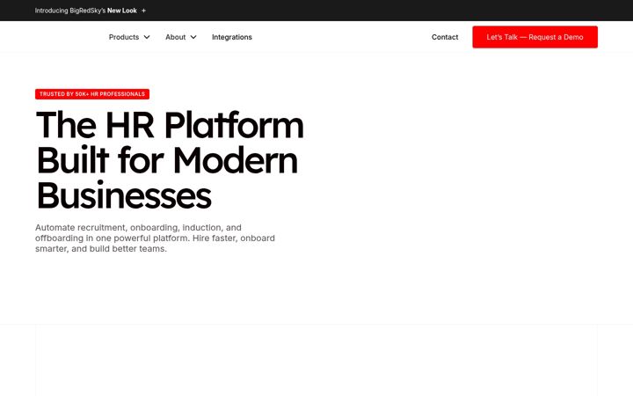Select the Trusted by 50K+ HR Professionals badge

(92, 94)
